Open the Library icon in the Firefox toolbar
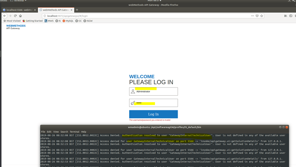 click(x=286, y=16)
